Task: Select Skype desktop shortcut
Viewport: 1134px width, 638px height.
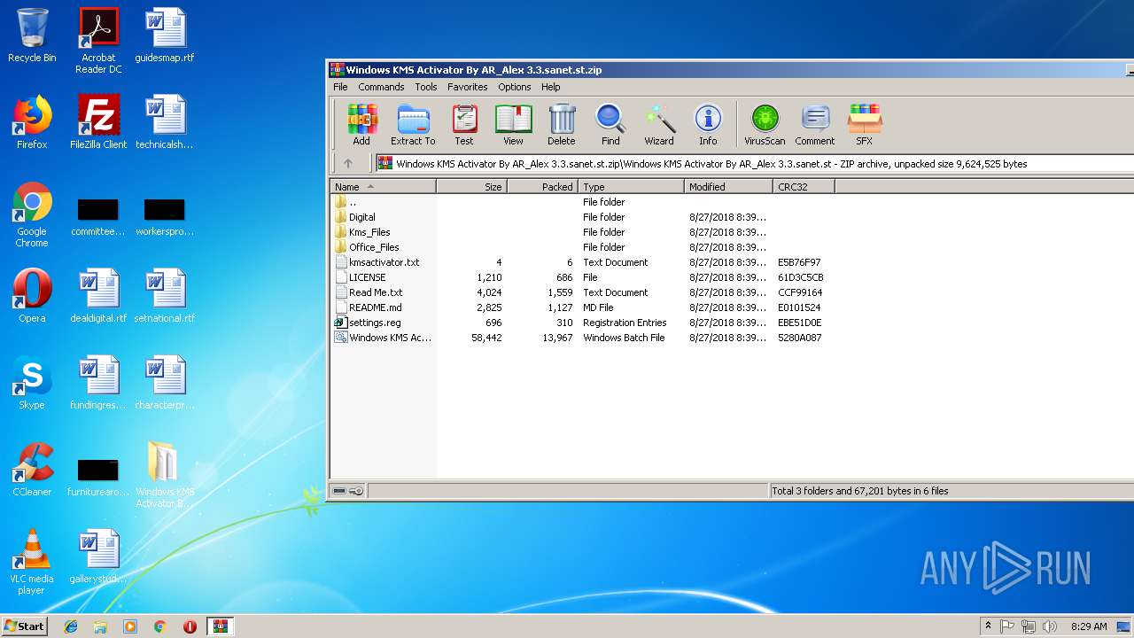Action: click(x=32, y=383)
